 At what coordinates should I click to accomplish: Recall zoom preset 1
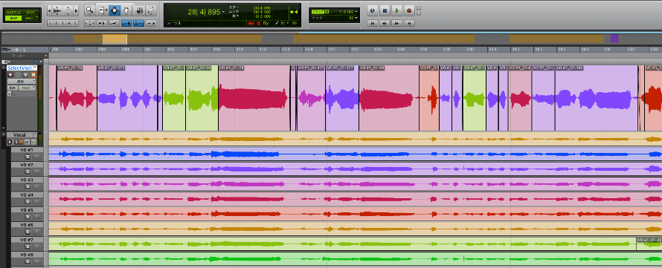pos(51,23)
